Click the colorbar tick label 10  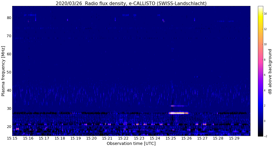[x=265, y=44]
